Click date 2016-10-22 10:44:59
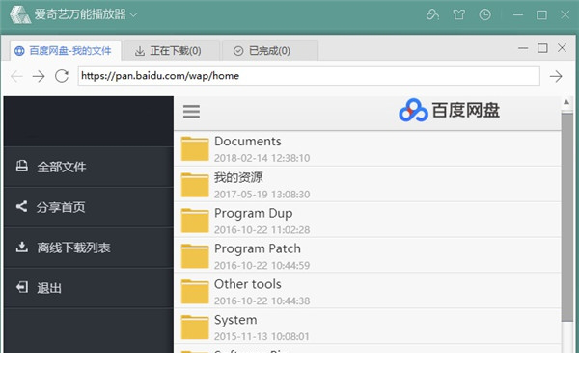 coord(262,266)
